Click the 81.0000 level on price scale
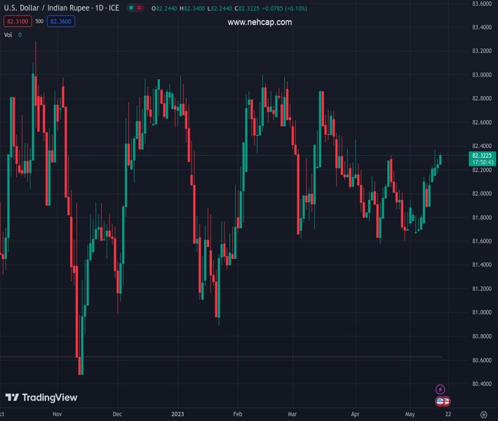Image resolution: width=498 pixels, height=421 pixels. click(481, 312)
